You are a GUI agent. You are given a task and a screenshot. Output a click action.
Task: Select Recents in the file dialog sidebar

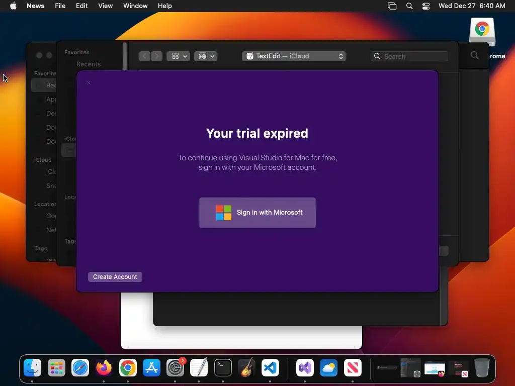coord(89,64)
